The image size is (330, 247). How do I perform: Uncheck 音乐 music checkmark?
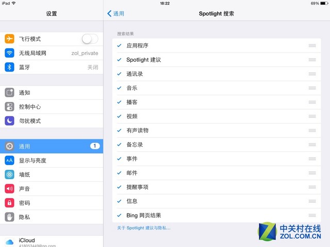click(x=119, y=88)
